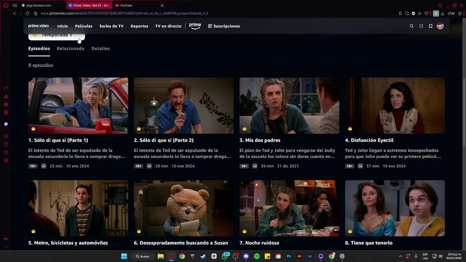The image size is (466, 262).
Task: Click the snapshot icon in address bar
Action: [x=407, y=13]
